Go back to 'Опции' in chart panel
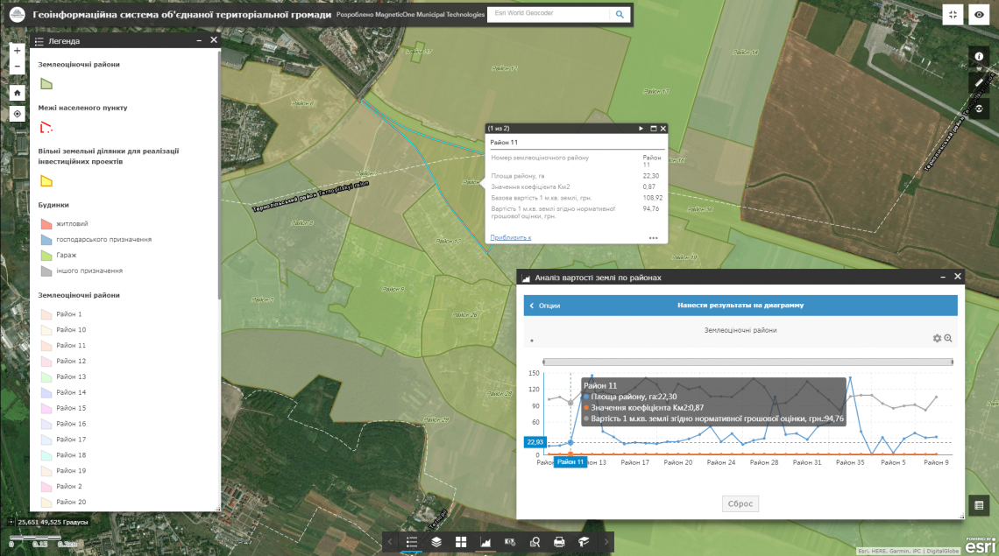The width and height of the screenshot is (999, 556). coord(545,306)
